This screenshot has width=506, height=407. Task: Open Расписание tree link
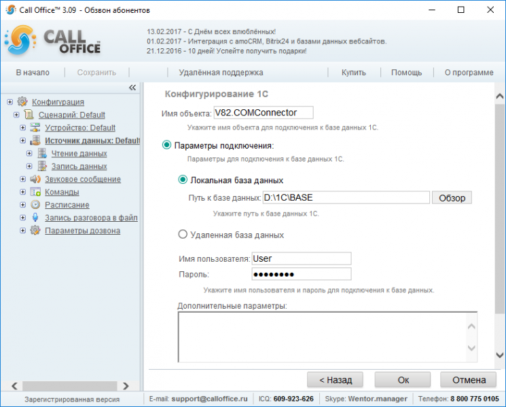[67, 206]
